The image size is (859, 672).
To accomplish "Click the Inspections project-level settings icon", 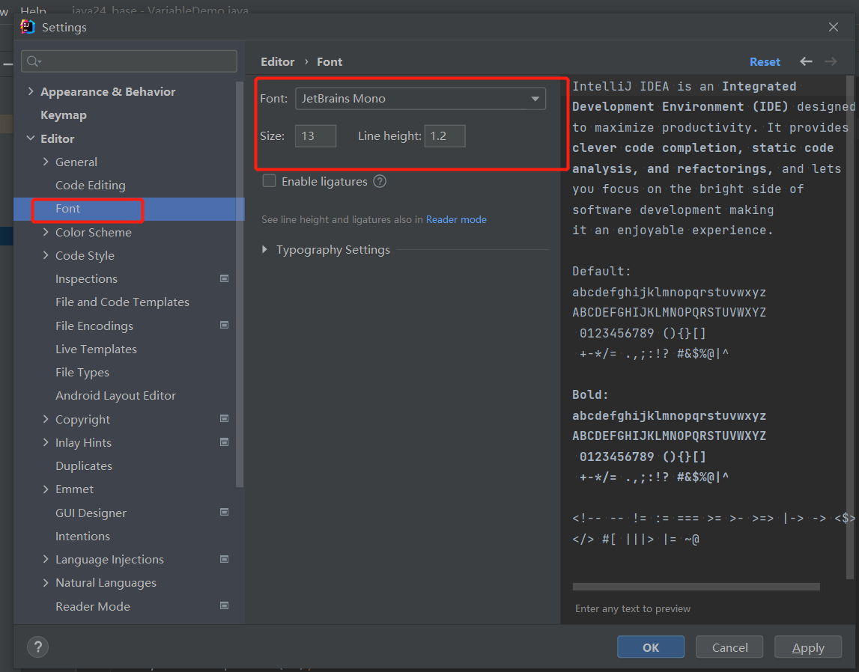I will tap(224, 278).
